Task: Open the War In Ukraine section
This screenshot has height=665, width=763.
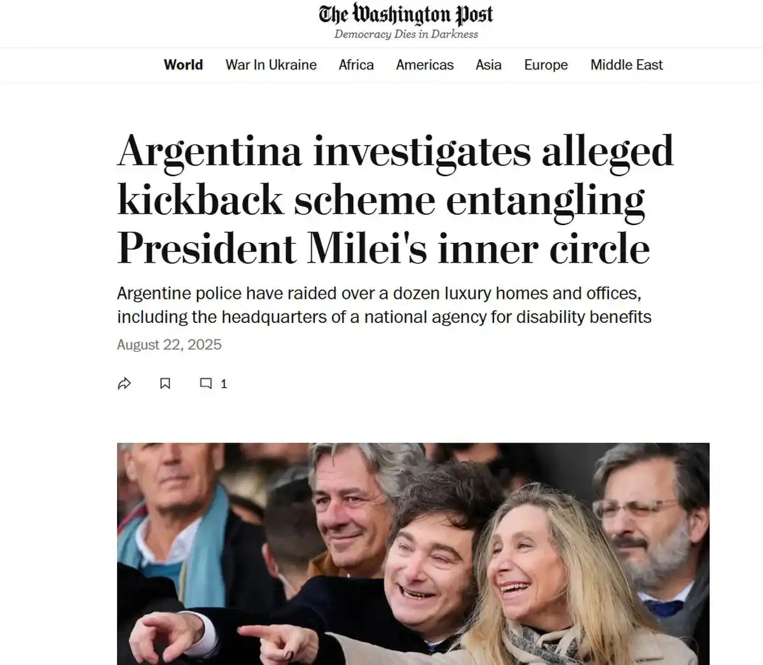Action: [x=272, y=65]
